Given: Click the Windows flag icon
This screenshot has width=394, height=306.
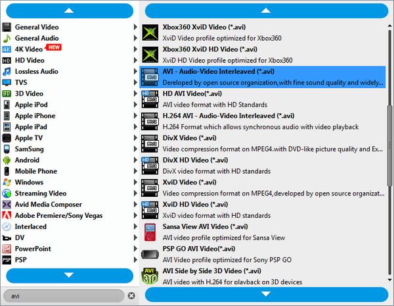Looking at the screenshot, I should 7,182.
